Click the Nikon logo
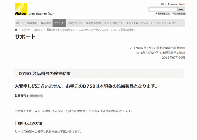Screen dimensions: 197x140 click(21, 9)
